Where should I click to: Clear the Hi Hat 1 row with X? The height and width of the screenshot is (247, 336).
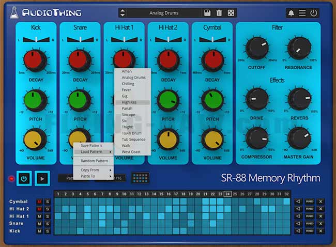[320, 216]
